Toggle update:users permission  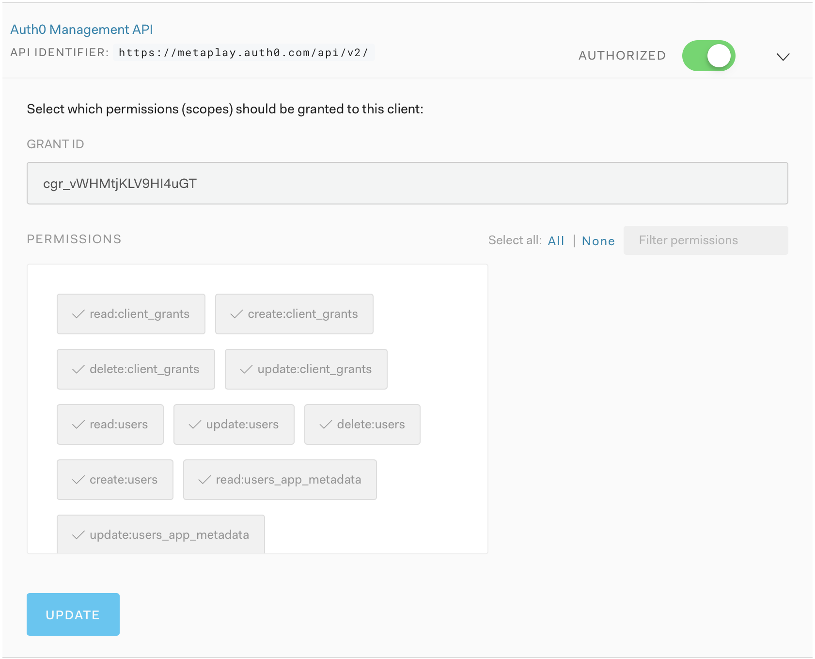click(234, 424)
